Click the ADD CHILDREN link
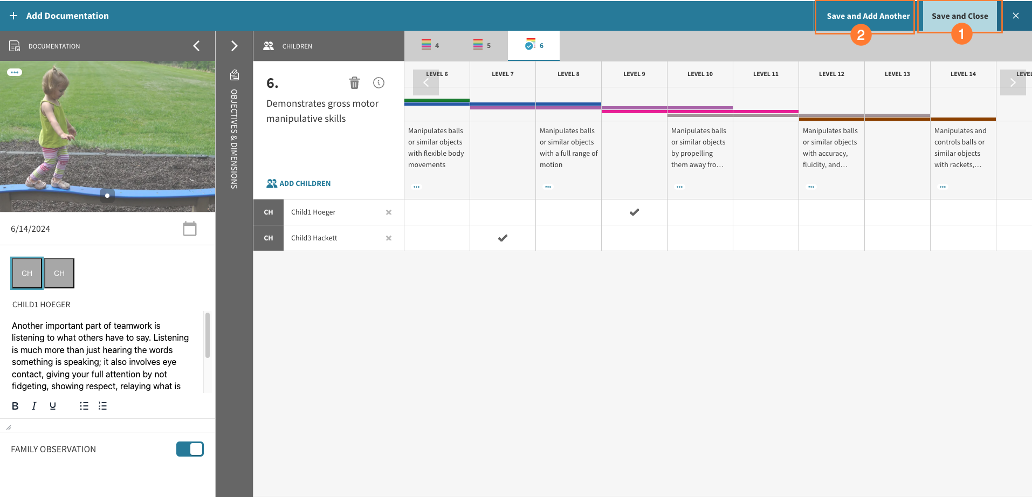The image size is (1032, 497). pyautogui.click(x=298, y=183)
